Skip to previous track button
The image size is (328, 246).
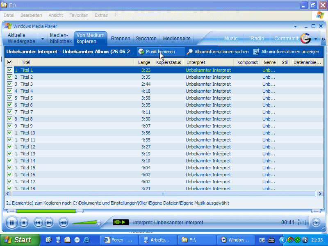38,223
